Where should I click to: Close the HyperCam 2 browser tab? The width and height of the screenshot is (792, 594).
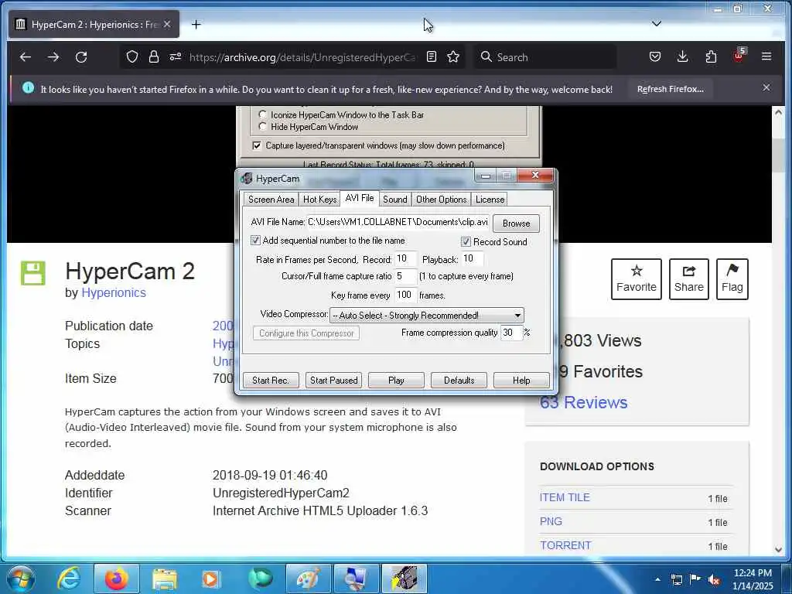[167, 24]
